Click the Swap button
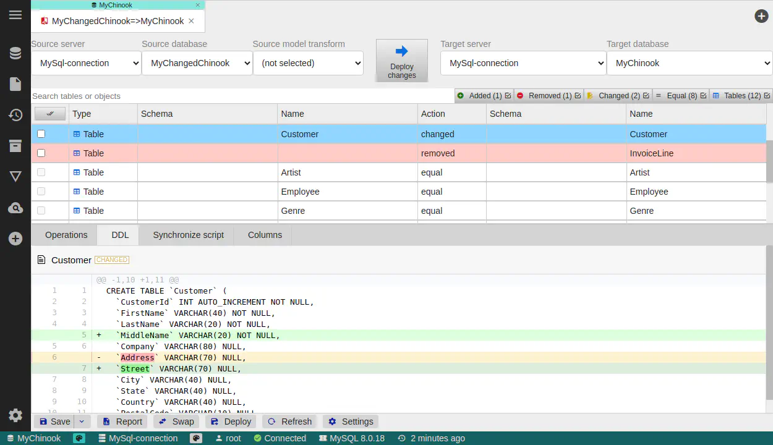Screen dimensions: 773x445 coord(176,422)
